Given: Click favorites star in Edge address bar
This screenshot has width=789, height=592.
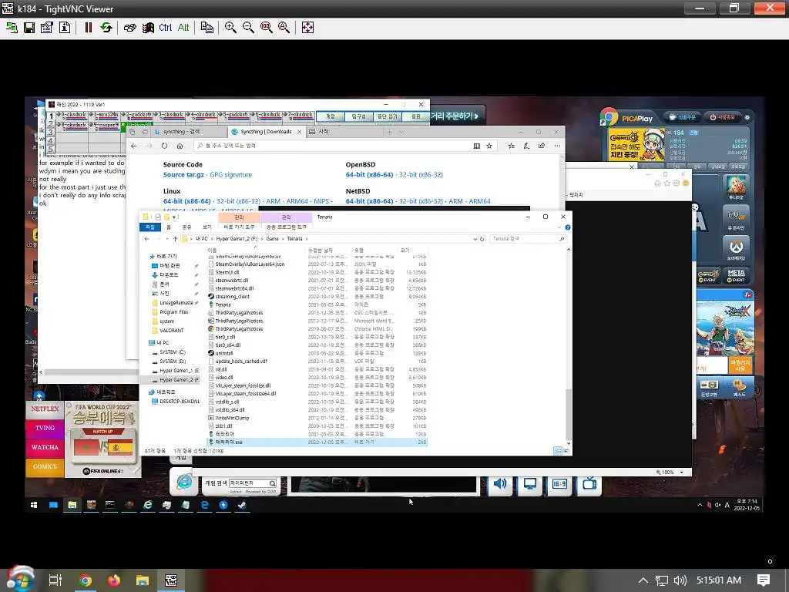Looking at the screenshot, I should (489, 146).
